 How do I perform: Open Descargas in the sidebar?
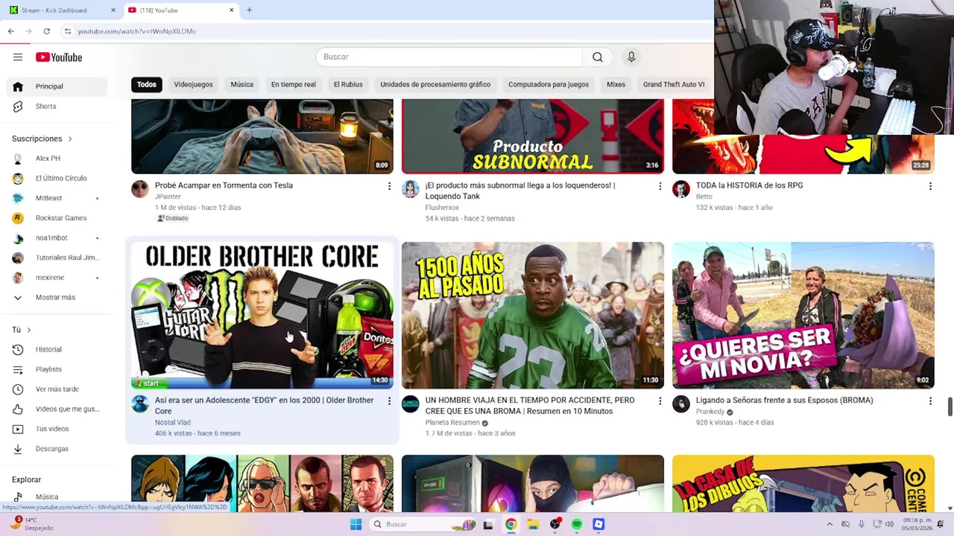tap(57, 449)
